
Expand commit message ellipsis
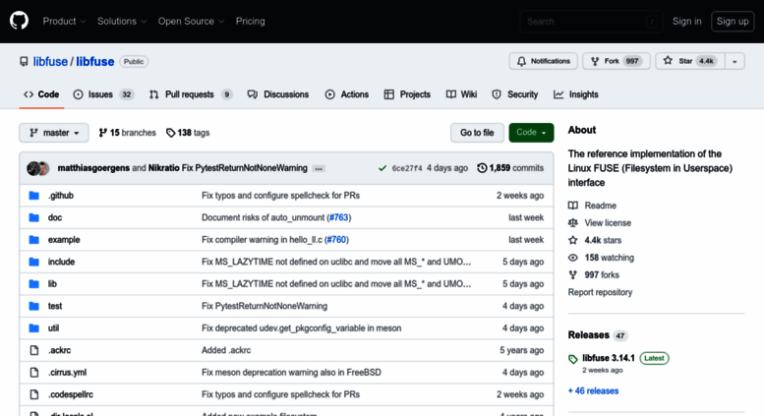(x=319, y=168)
